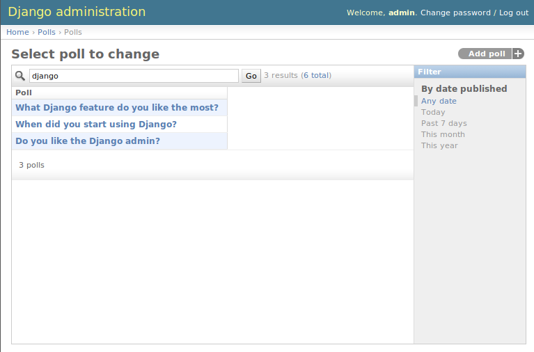Screen dimensions: 534x352
Task: Click the plus icon beside Add poll
Action: click(x=518, y=54)
